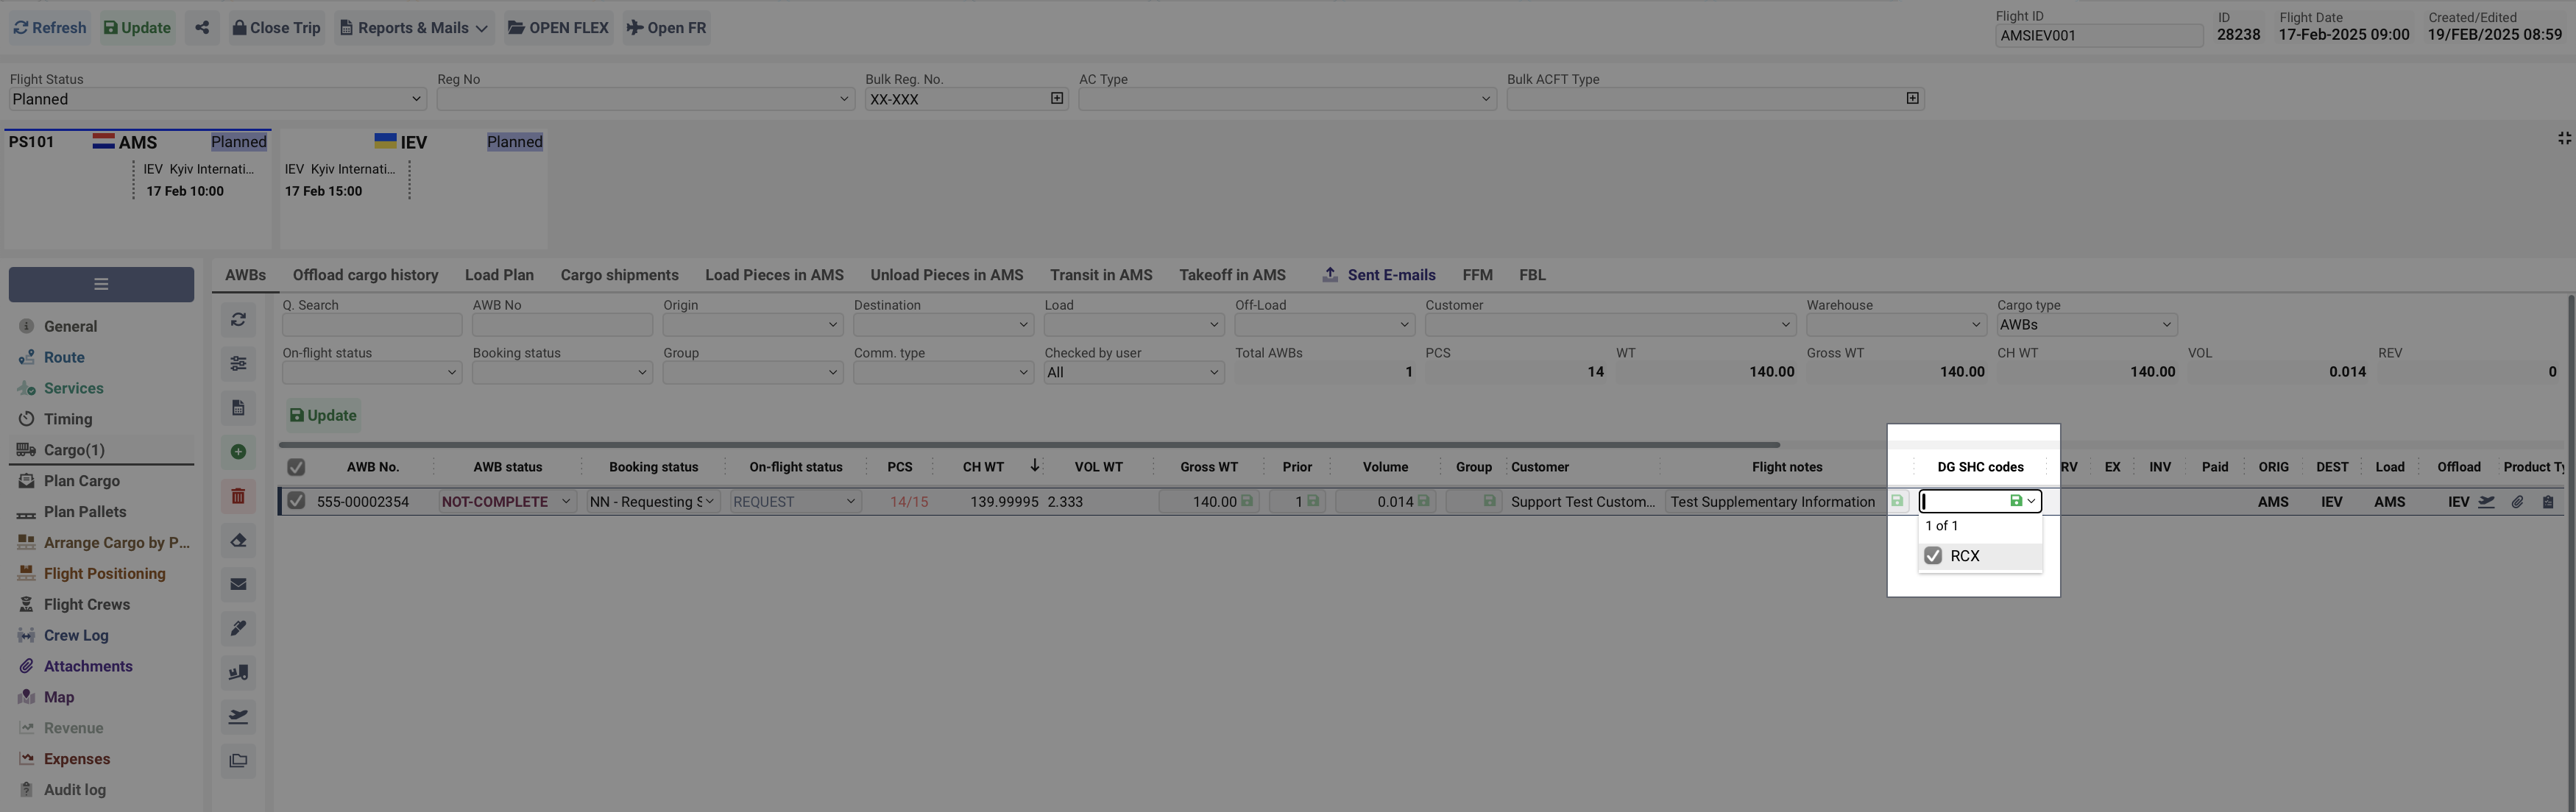Click the green add AWB plus icon
Image resolution: width=2576 pixels, height=812 pixels.
point(238,452)
